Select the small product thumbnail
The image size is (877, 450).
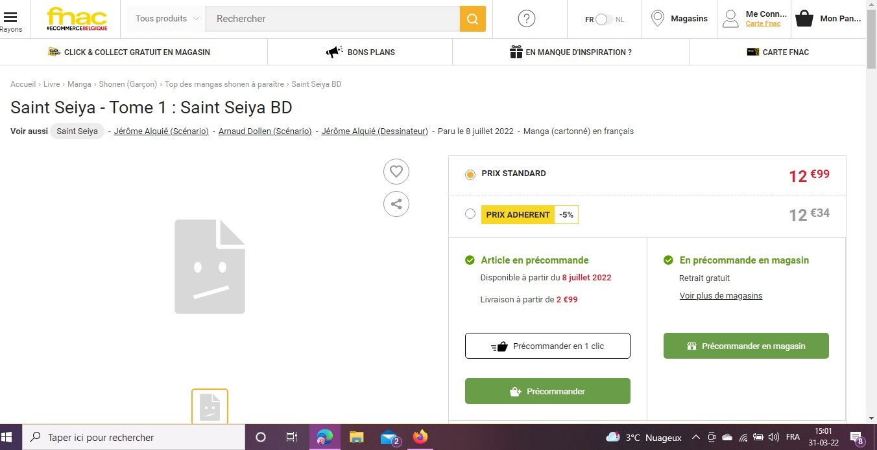point(210,407)
